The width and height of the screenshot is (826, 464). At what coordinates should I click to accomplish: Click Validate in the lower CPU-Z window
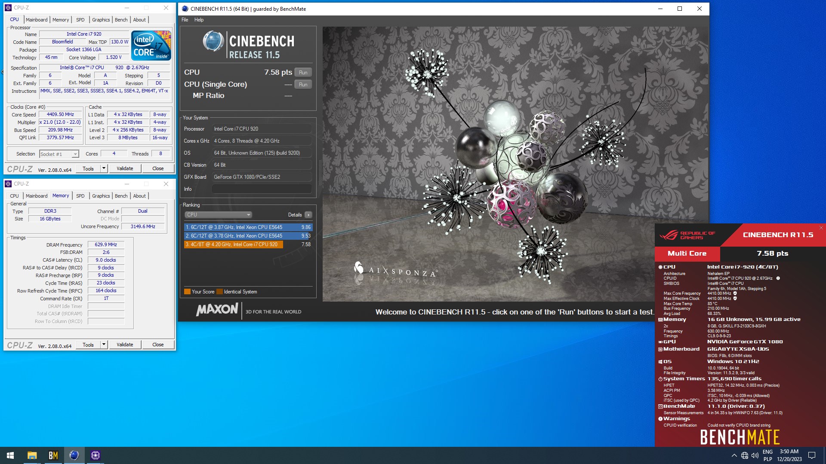click(125, 345)
